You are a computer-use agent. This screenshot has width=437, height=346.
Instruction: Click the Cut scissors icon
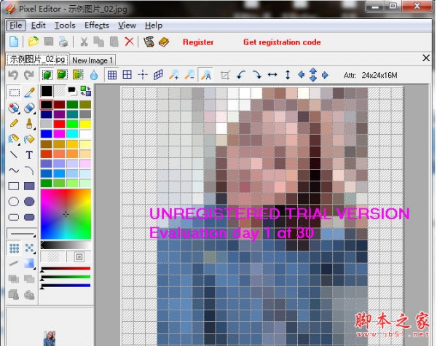point(84,42)
